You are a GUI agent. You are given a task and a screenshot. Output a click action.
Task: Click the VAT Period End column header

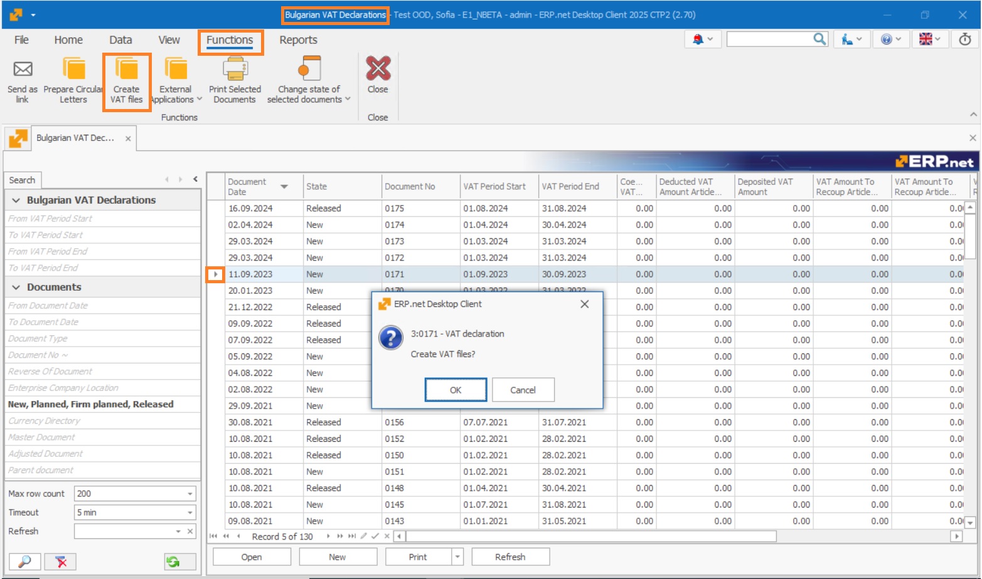(x=578, y=187)
